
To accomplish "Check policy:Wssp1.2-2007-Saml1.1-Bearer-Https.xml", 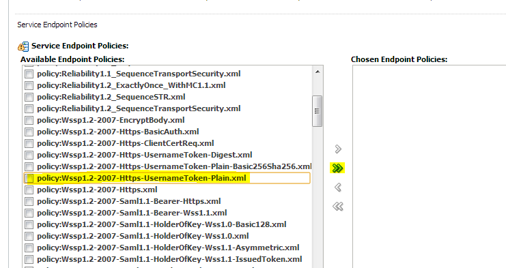I will click(x=29, y=201).
